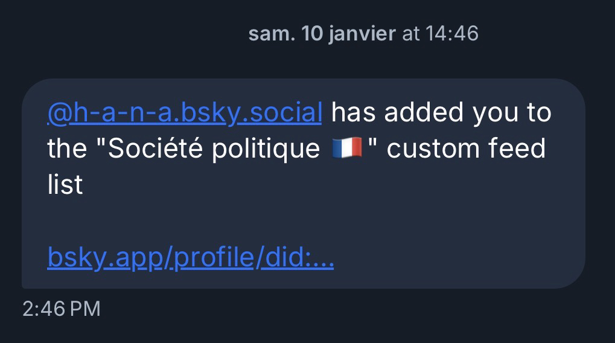The height and width of the screenshot is (343, 615).
Task: Click the word "the" starting second line
Action: pyautogui.click(x=67, y=149)
